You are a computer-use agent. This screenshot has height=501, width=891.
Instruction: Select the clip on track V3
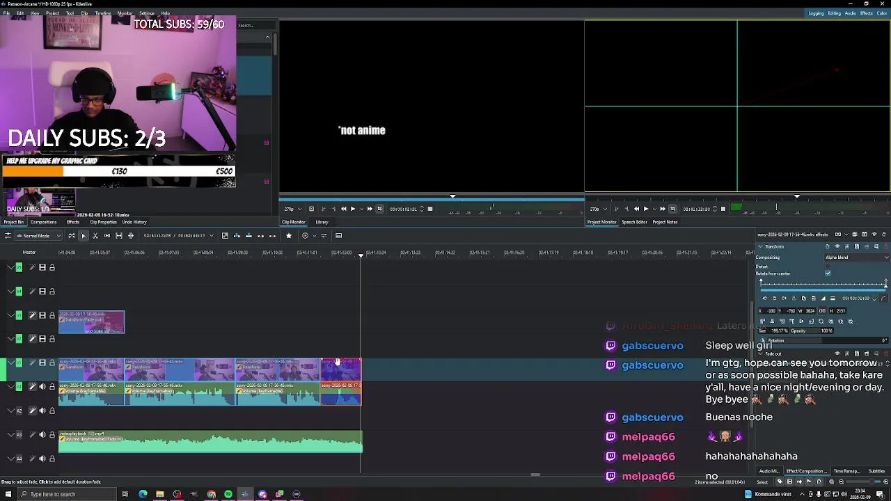click(x=91, y=322)
